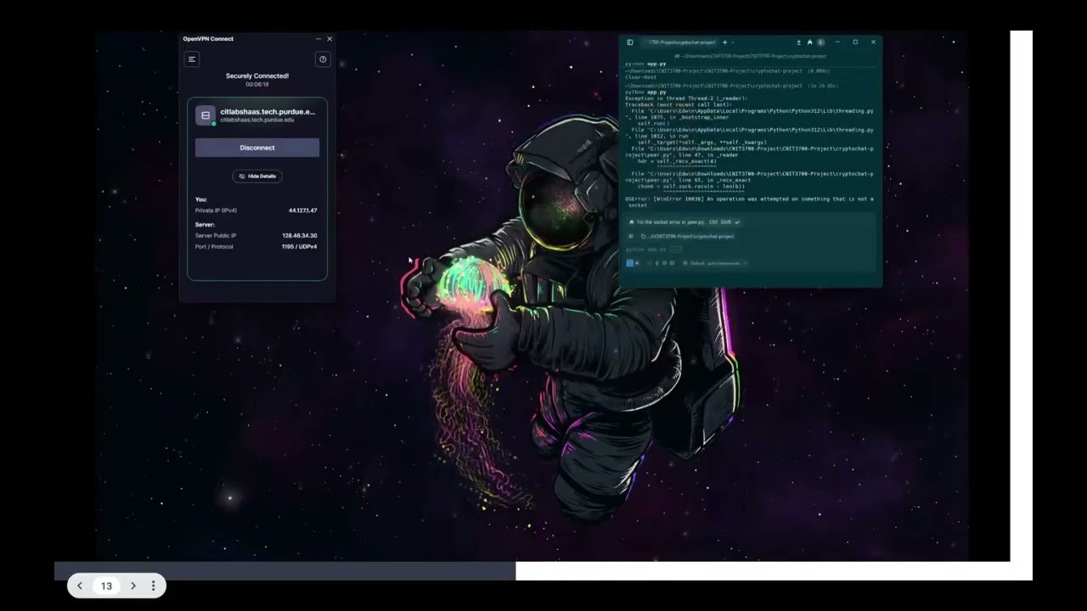Maximize the terminal window
The width and height of the screenshot is (1087, 611).
click(855, 42)
